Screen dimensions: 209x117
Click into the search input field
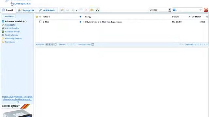pyautogui.click(x=188, y=10)
